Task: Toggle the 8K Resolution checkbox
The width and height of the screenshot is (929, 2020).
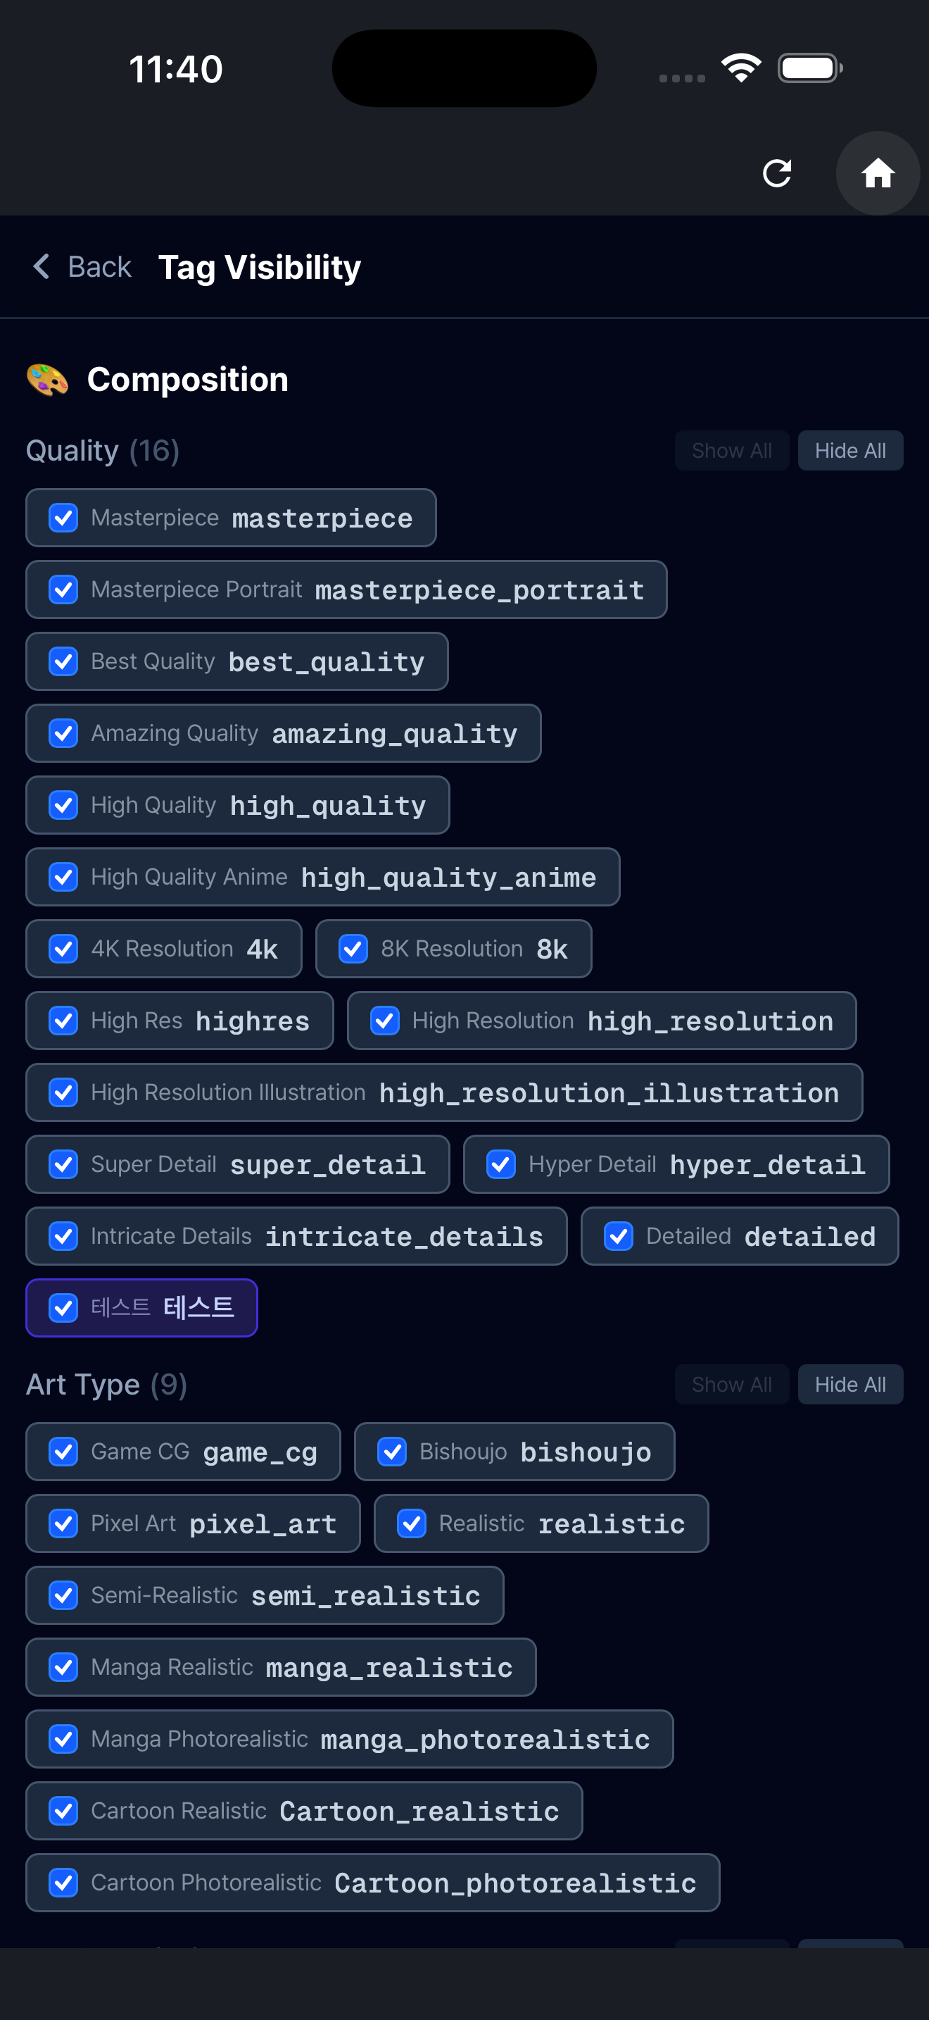Action: point(353,949)
